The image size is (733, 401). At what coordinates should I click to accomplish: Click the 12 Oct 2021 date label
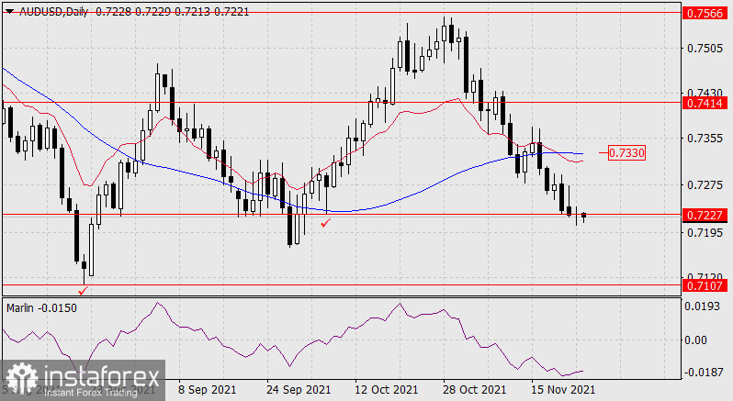[389, 390]
